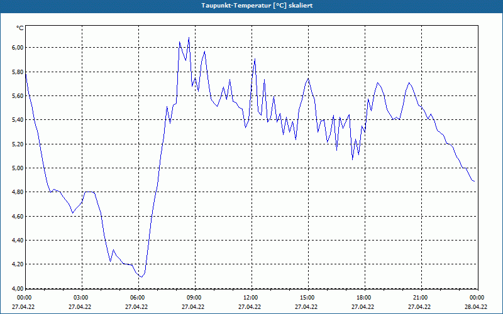Click the 03:00 time label
Image resolution: width=503 pixels, height=314 pixels.
[x=80, y=298]
